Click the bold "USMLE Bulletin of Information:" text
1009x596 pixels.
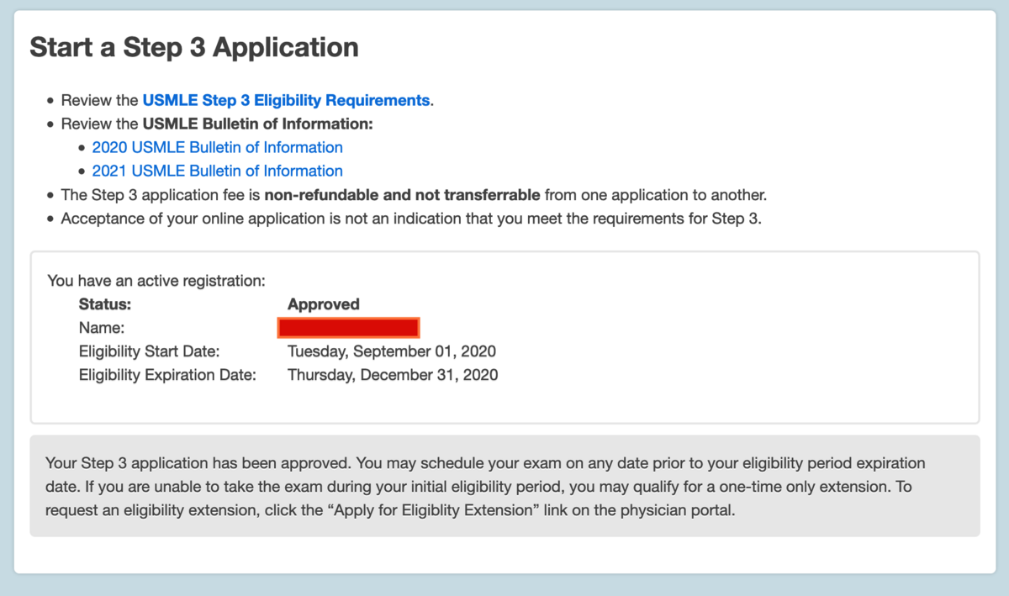[x=257, y=124]
